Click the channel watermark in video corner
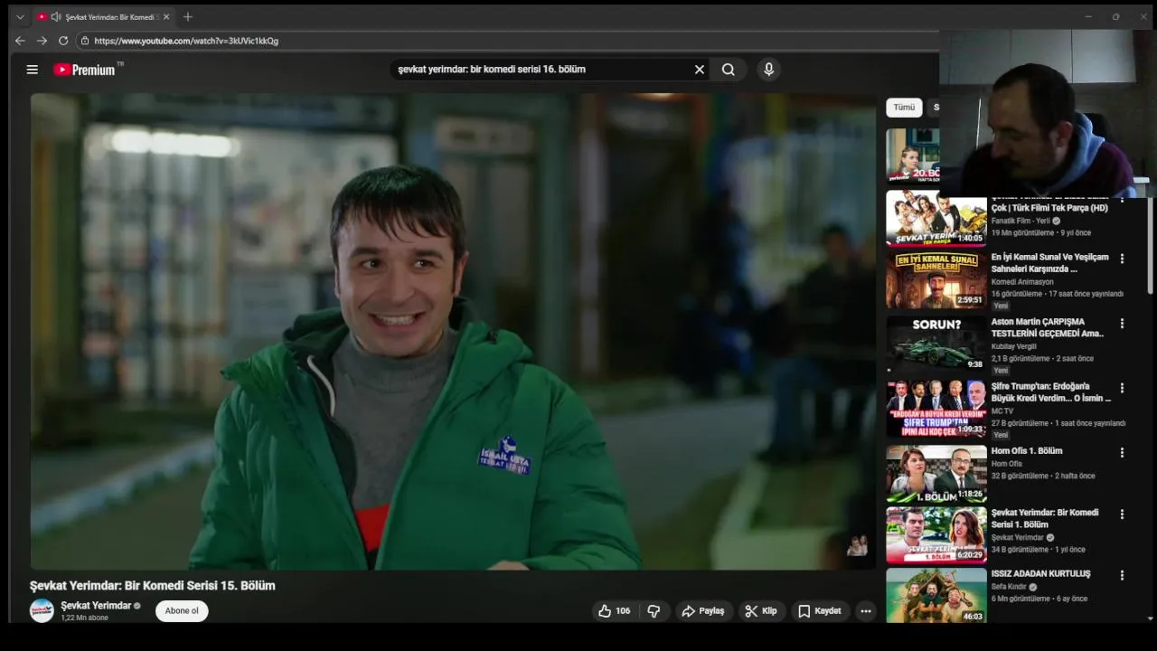This screenshot has width=1157, height=651. (x=857, y=545)
